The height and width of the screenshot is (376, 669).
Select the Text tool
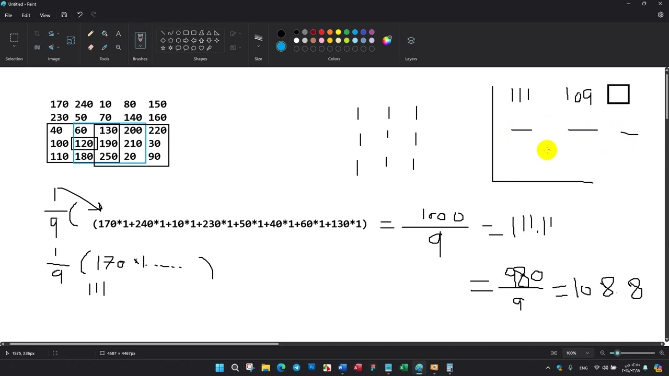(x=119, y=34)
